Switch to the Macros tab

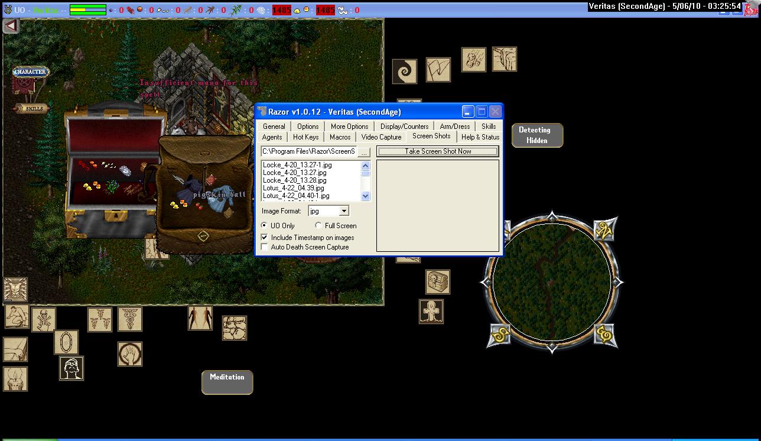coord(340,137)
